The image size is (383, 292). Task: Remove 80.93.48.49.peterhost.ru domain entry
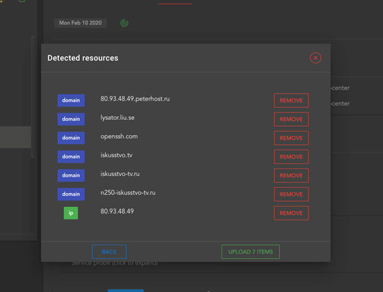tap(291, 100)
